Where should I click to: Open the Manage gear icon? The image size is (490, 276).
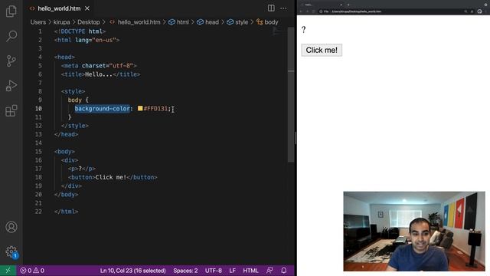11,251
